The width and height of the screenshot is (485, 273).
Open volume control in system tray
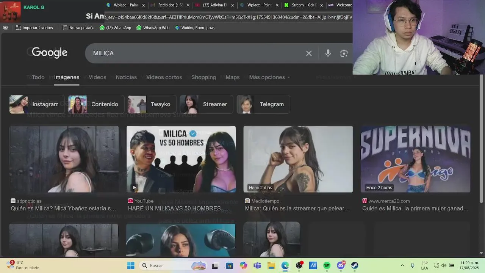coord(444,265)
